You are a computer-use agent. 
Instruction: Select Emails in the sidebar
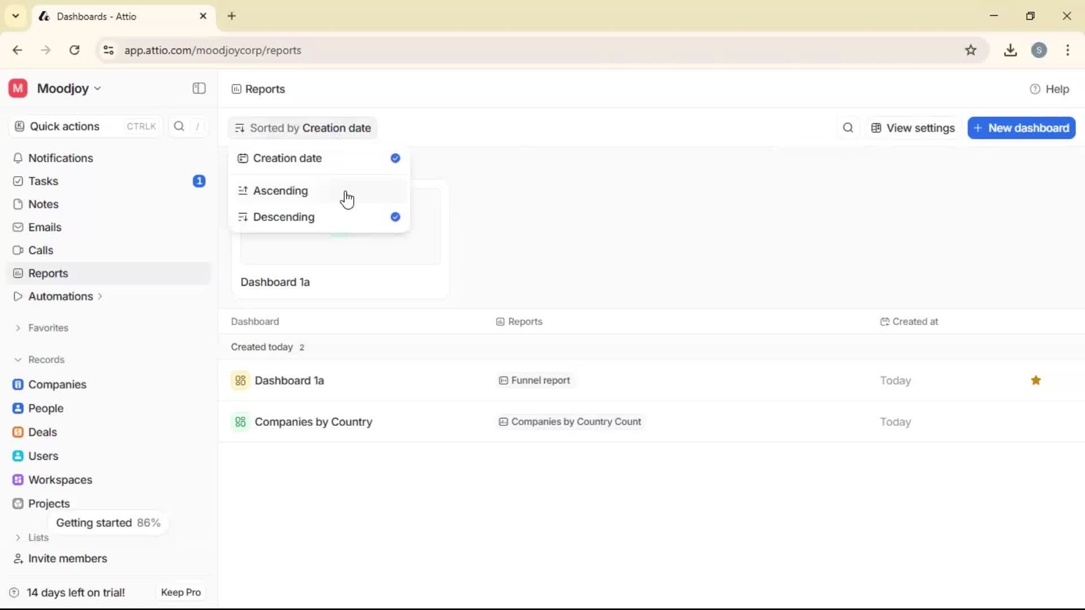point(45,227)
